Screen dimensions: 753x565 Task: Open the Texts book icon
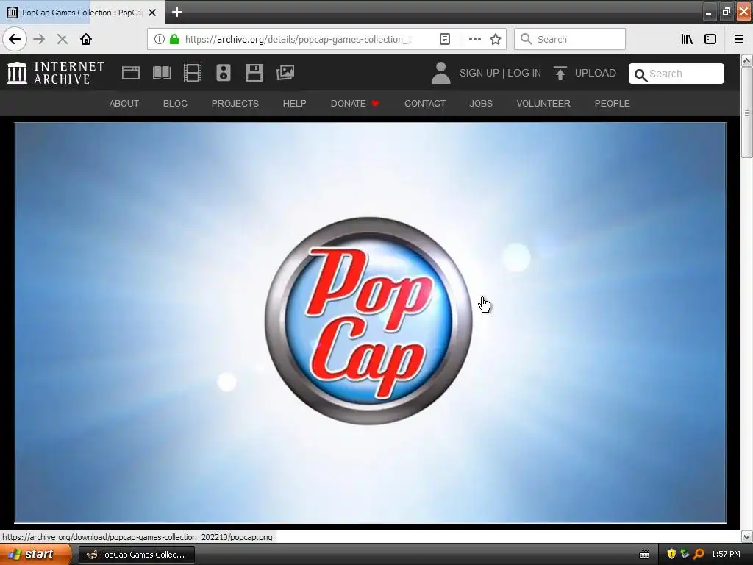[x=162, y=73]
